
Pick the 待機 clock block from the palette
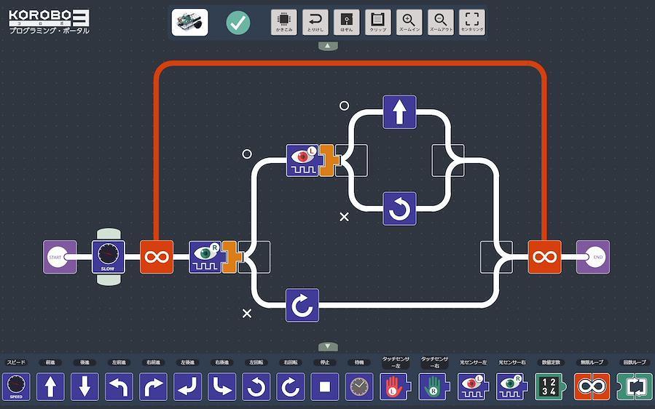click(x=358, y=386)
